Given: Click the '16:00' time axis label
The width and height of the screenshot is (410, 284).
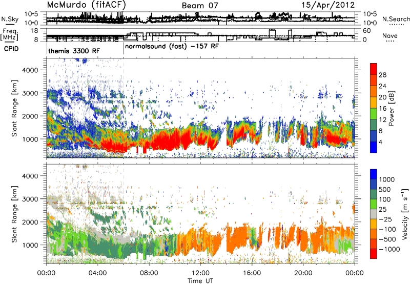Looking at the screenshot, I should tap(252, 273).
